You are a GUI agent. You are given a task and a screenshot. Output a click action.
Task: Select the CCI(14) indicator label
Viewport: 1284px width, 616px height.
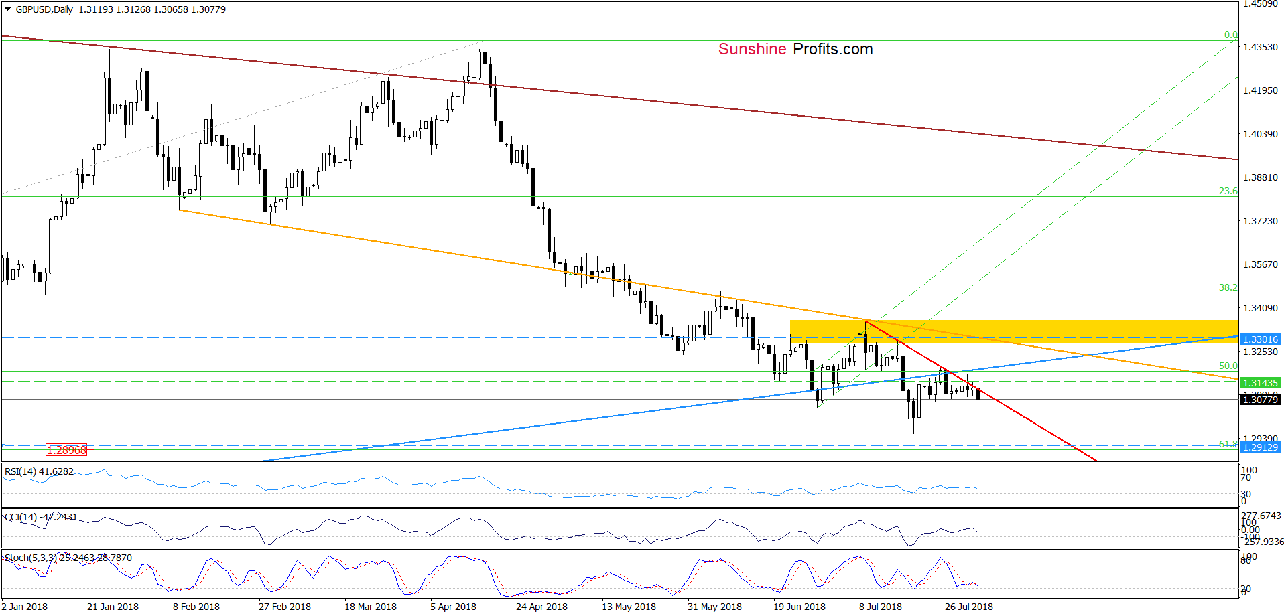pyautogui.click(x=41, y=517)
